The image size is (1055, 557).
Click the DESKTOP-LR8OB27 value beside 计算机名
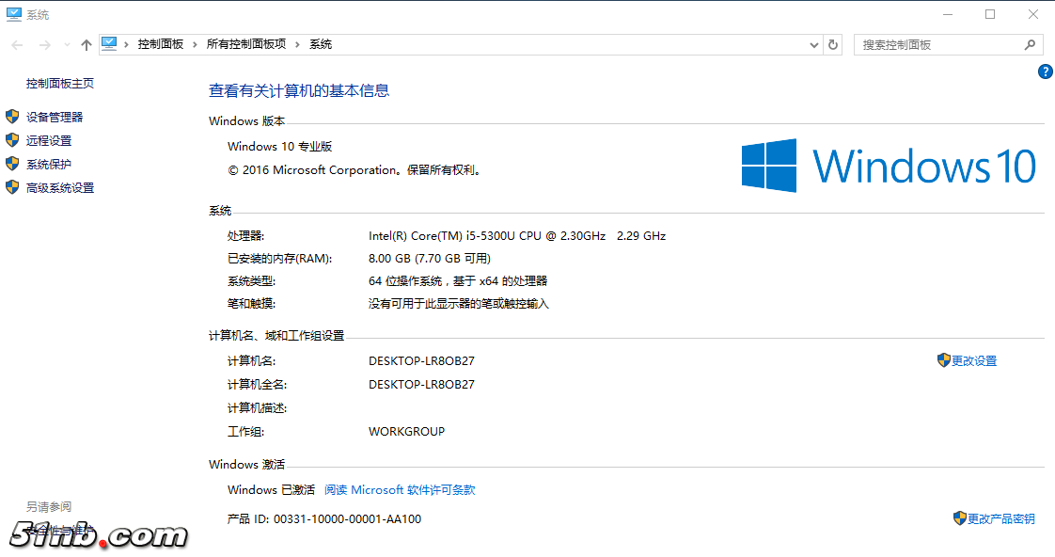(x=421, y=361)
